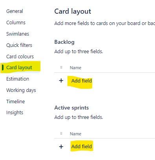The height and width of the screenshot is (160, 155).
Task: Go to Columns settings
Action: [16, 23]
